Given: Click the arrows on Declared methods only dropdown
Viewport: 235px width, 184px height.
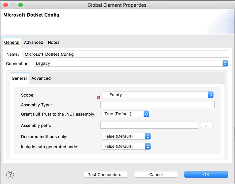Looking at the screenshot, I should point(148,136).
